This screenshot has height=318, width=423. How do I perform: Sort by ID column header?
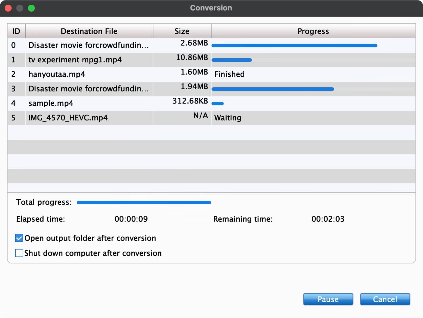[16, 31]
